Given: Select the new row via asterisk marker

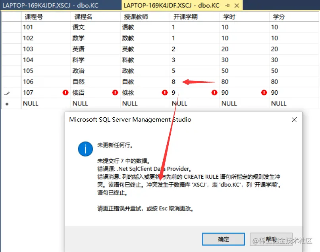Looking at the screenshot, I should 11,104.
